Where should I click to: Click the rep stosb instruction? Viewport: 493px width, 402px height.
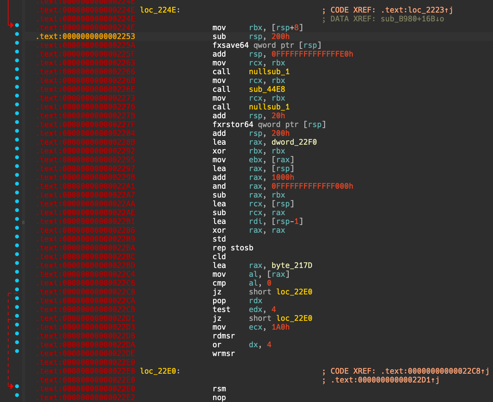click(x=233, y=248)
